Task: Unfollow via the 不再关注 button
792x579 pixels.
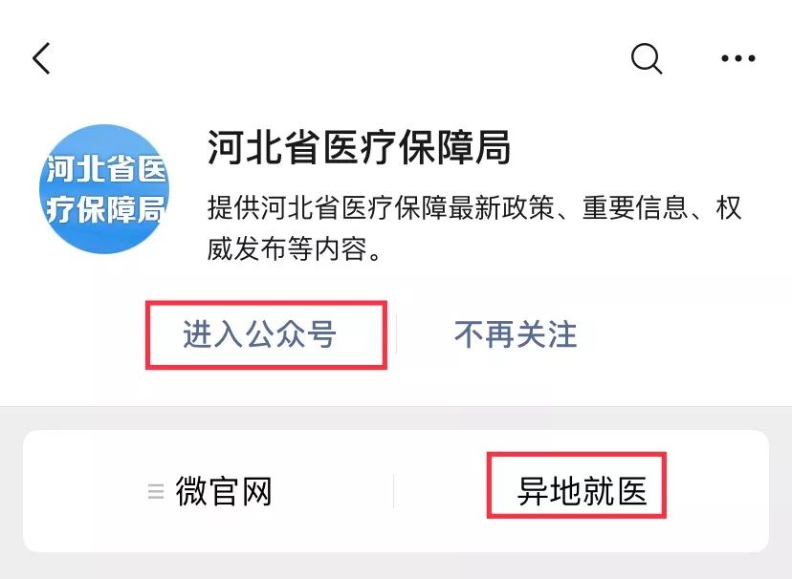Action: click(516, 334)
